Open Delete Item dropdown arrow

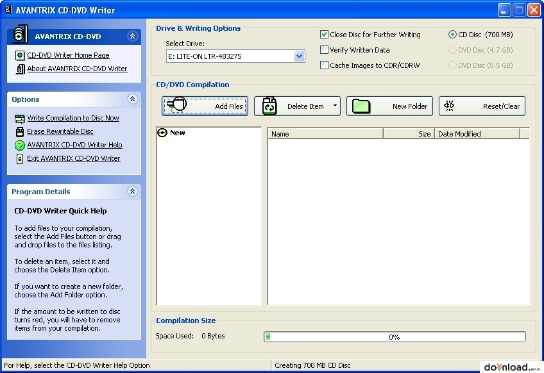tap(335, 105)
